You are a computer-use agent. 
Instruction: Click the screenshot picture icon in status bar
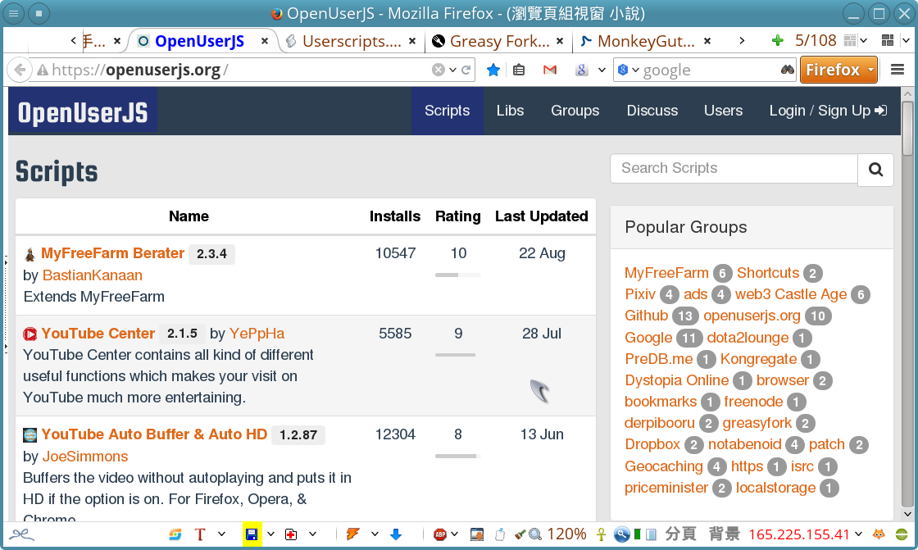tap(477, 534)
